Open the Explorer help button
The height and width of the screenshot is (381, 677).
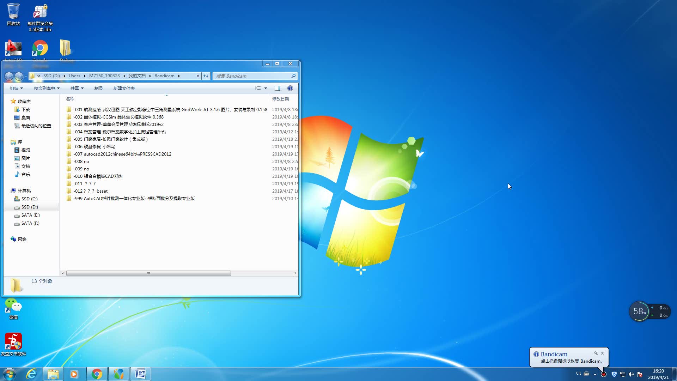[x=290, y=88]
